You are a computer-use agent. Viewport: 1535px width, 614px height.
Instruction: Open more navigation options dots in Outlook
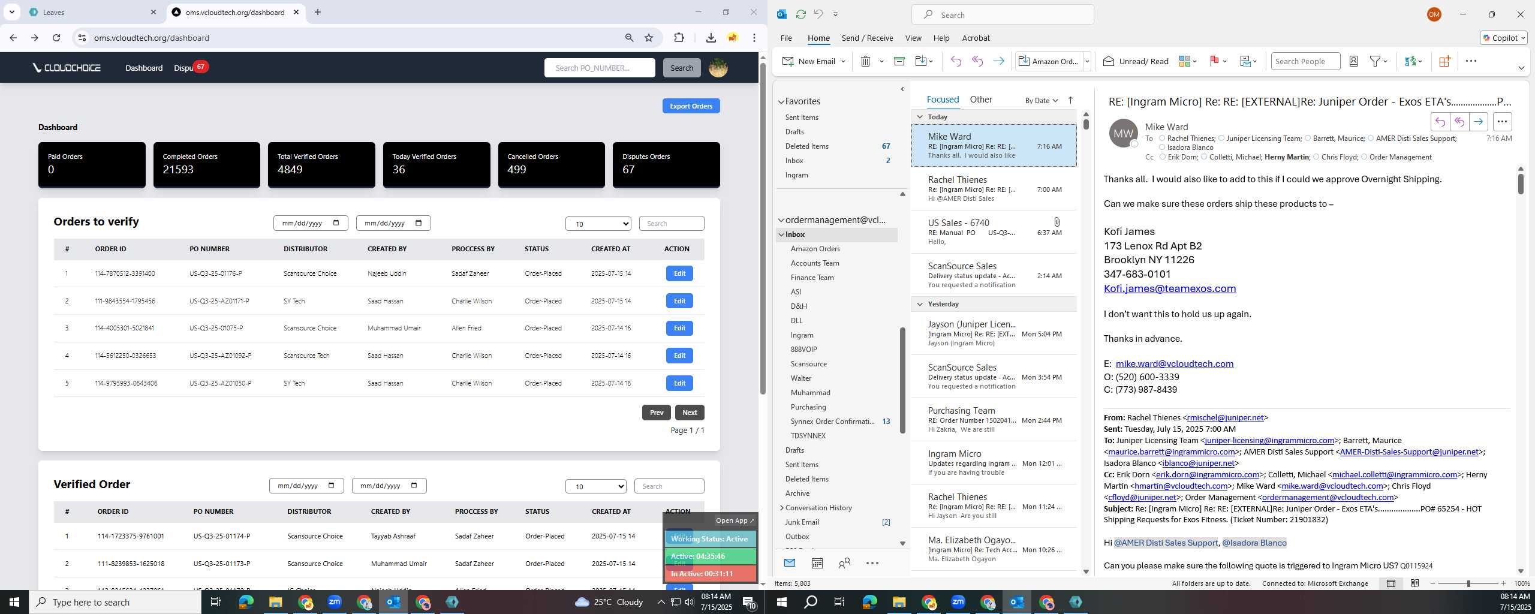[x=872, y=563]
